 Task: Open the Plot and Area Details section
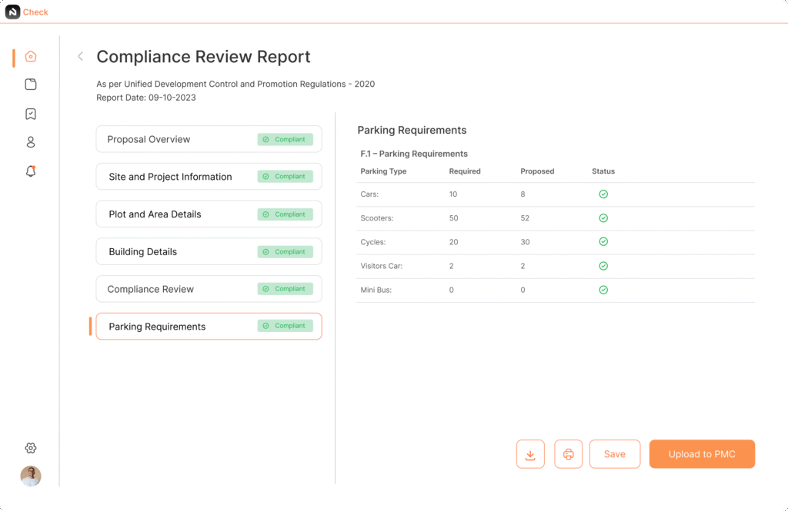coord(209,214)
